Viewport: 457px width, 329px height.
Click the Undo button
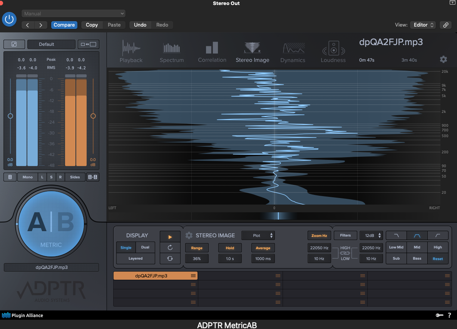click(x=140, y=25)
